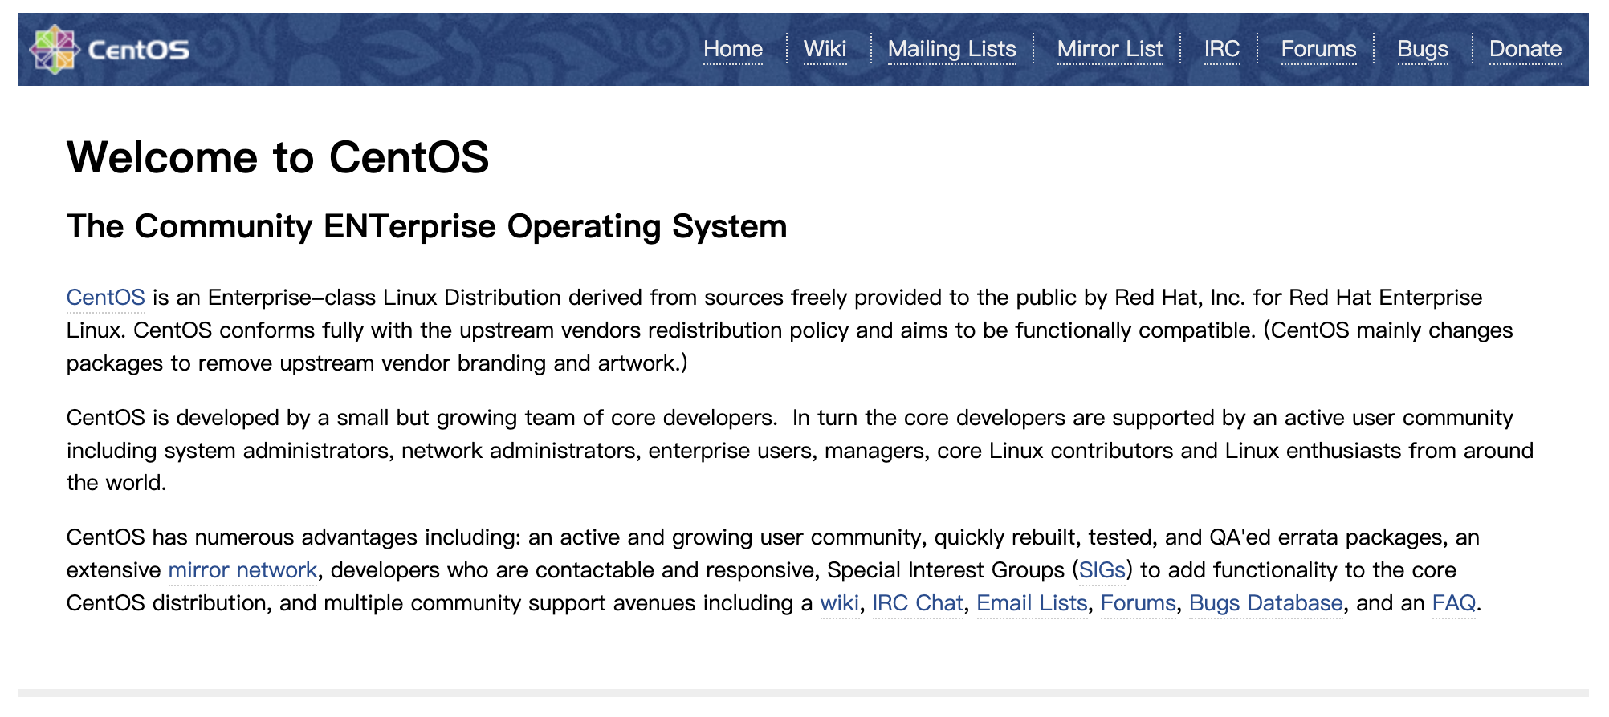Click Donate in the header bar
This screenshot has height=717, width=1609.
pyautogui.click(x=1525, y=49)
